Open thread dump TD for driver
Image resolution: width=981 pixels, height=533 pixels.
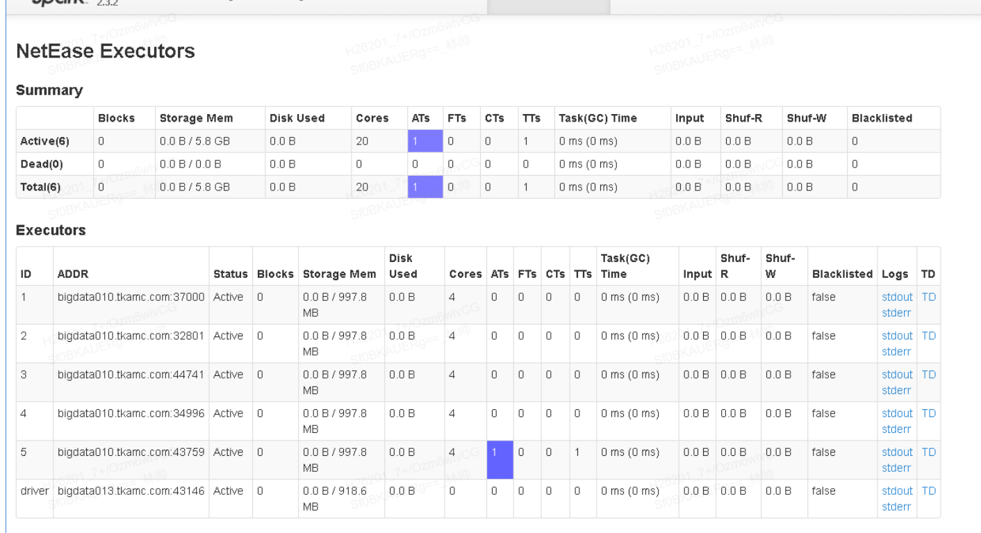(x=928, y=491)
